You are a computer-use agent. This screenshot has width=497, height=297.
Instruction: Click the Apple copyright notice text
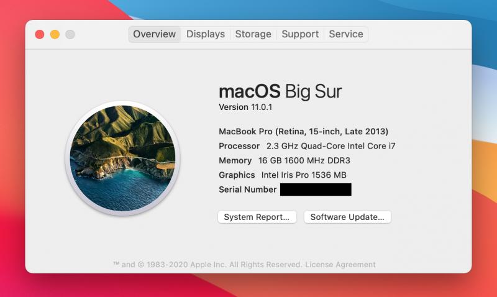tap(207, 265)
